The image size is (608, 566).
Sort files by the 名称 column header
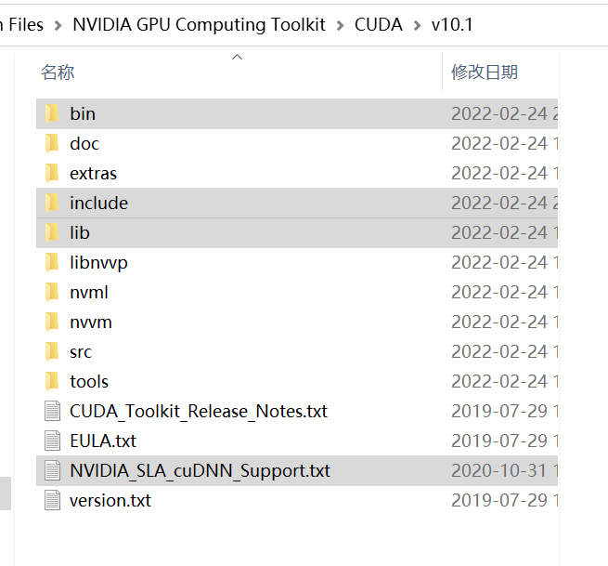coord(58,72)
